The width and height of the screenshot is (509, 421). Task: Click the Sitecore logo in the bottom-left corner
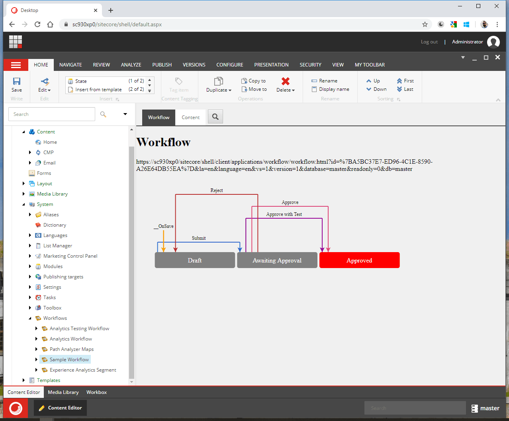[15, 408]
